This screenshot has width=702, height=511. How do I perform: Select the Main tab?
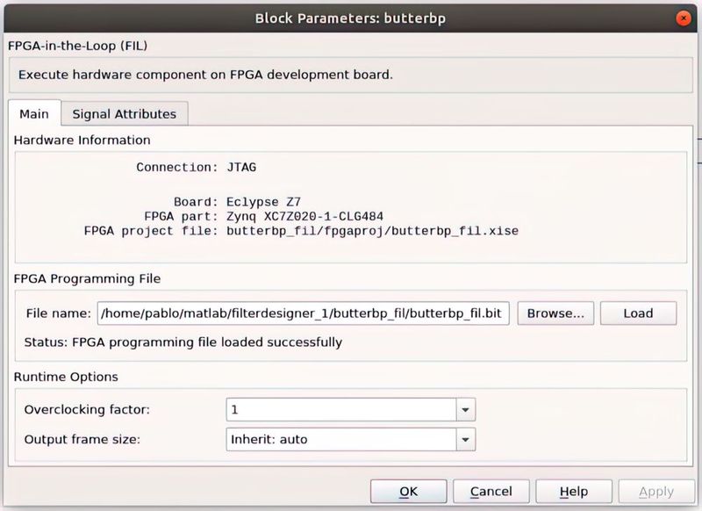tap(33, 113)
